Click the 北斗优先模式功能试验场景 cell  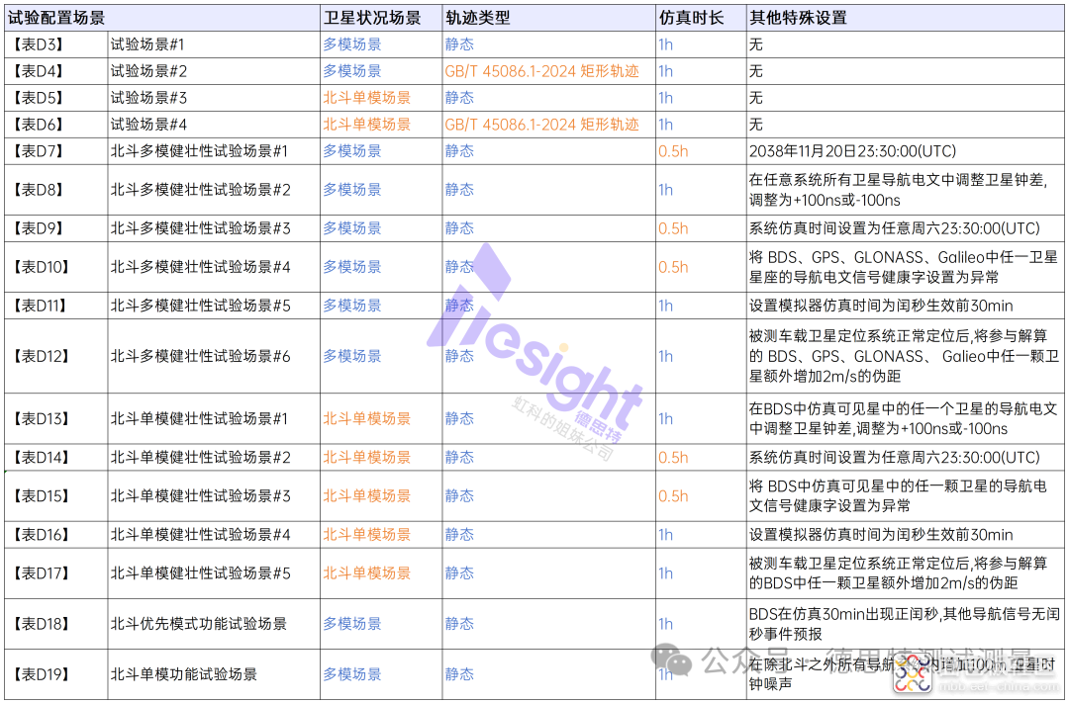[x=214, y=624]
